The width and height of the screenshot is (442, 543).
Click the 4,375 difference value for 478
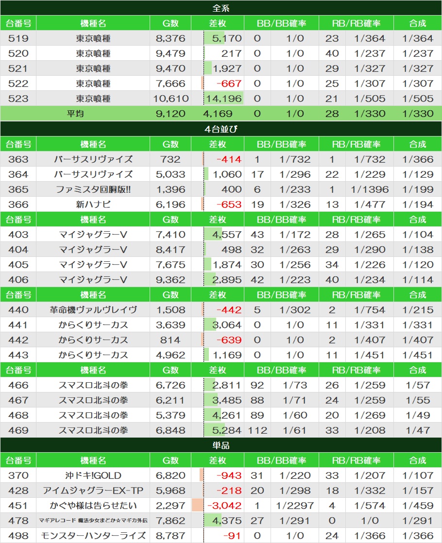coord(227,521)
